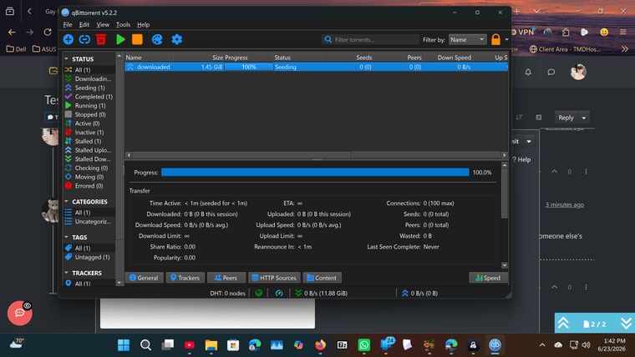Viewport: 635px width, 357px height.
Task: Click the red Remove torrent trash icon
Action: coord(101,39)
